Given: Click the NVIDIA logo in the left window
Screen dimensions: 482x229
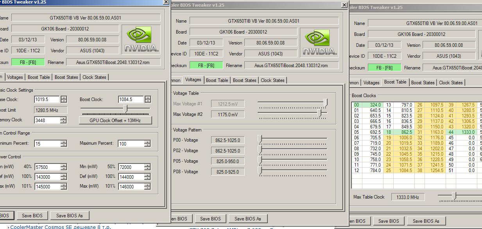Looking at the screenshot, I should tap(141, 39).
